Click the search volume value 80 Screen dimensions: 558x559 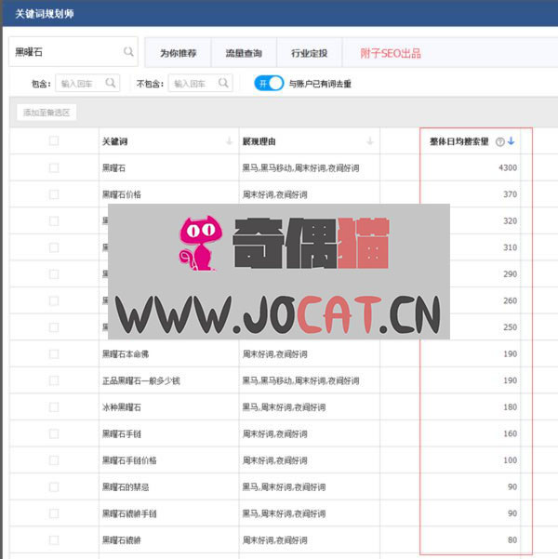coord(512,539)
